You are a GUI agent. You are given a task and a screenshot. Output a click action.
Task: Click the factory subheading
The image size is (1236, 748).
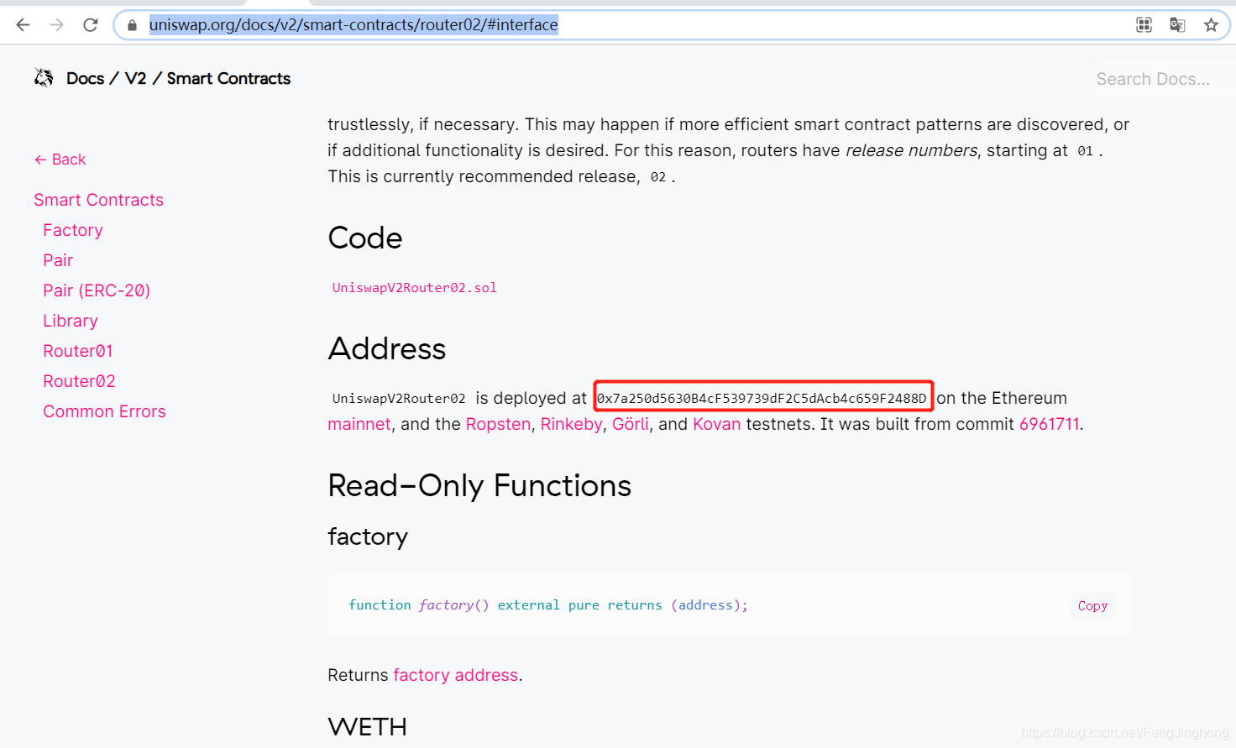(x=368, y=537)
